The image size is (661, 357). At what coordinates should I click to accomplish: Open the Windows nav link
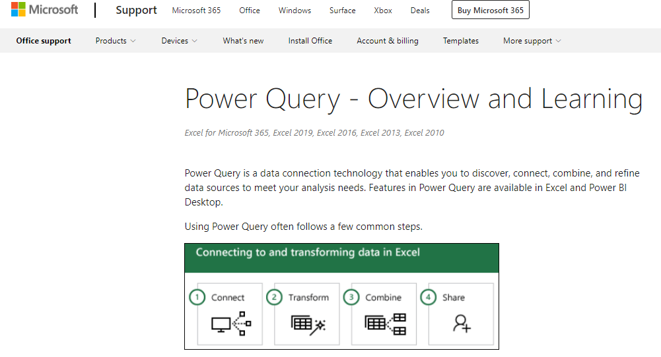coord(295,10)
